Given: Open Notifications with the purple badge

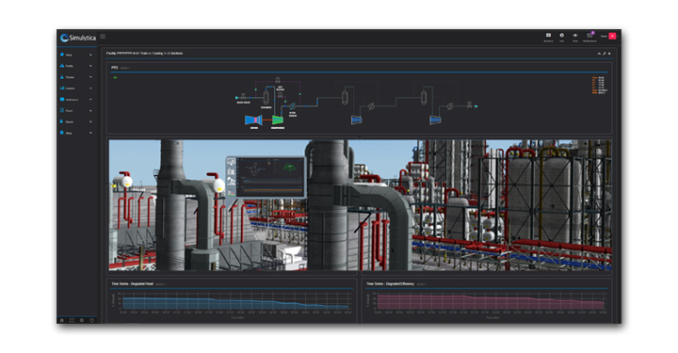Looking at the screenshot, I should point(589,36).
